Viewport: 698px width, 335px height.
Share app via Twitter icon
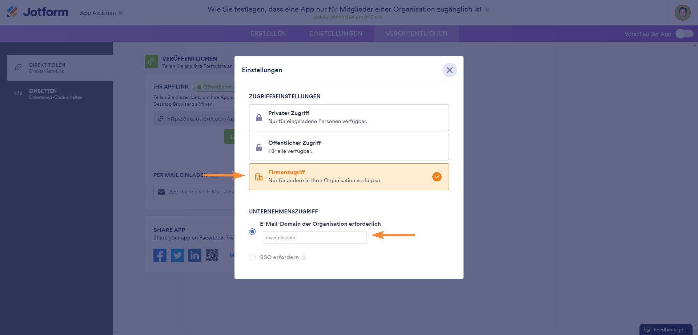click(x=177, y=255)
